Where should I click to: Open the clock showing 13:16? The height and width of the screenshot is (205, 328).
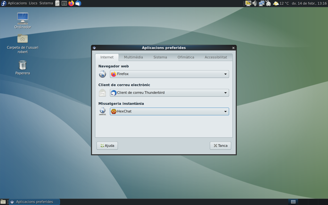pos(309,3)
